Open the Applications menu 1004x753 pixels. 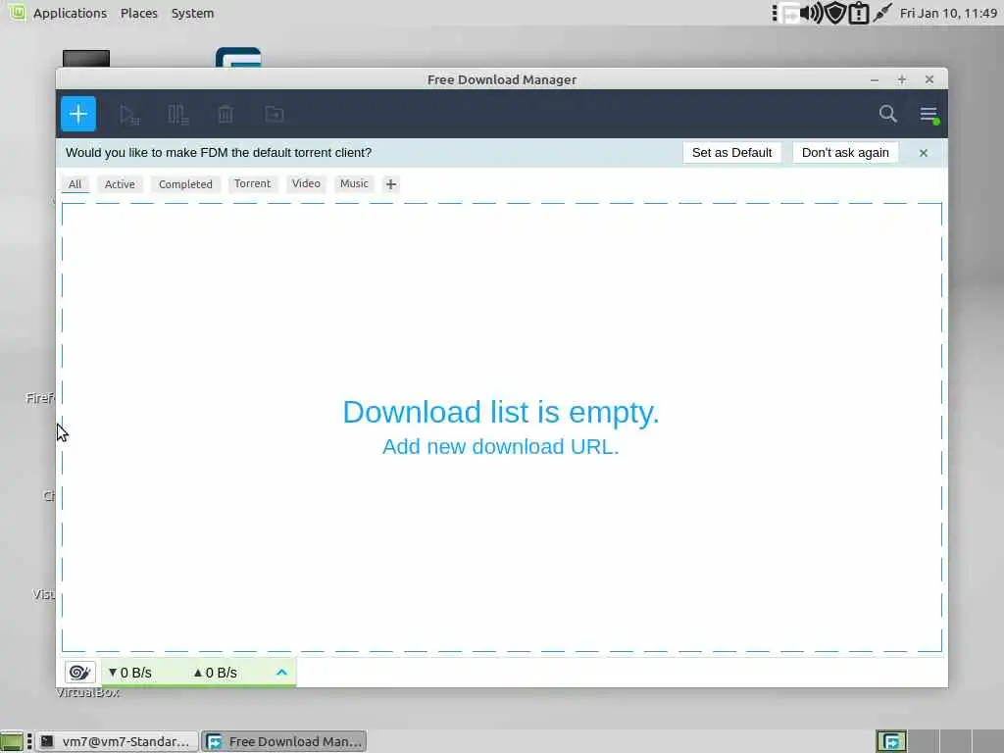click(x=70, y=14)
